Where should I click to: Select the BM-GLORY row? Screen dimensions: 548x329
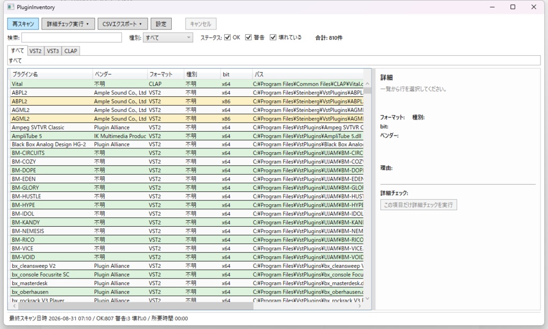pos(187,188)
